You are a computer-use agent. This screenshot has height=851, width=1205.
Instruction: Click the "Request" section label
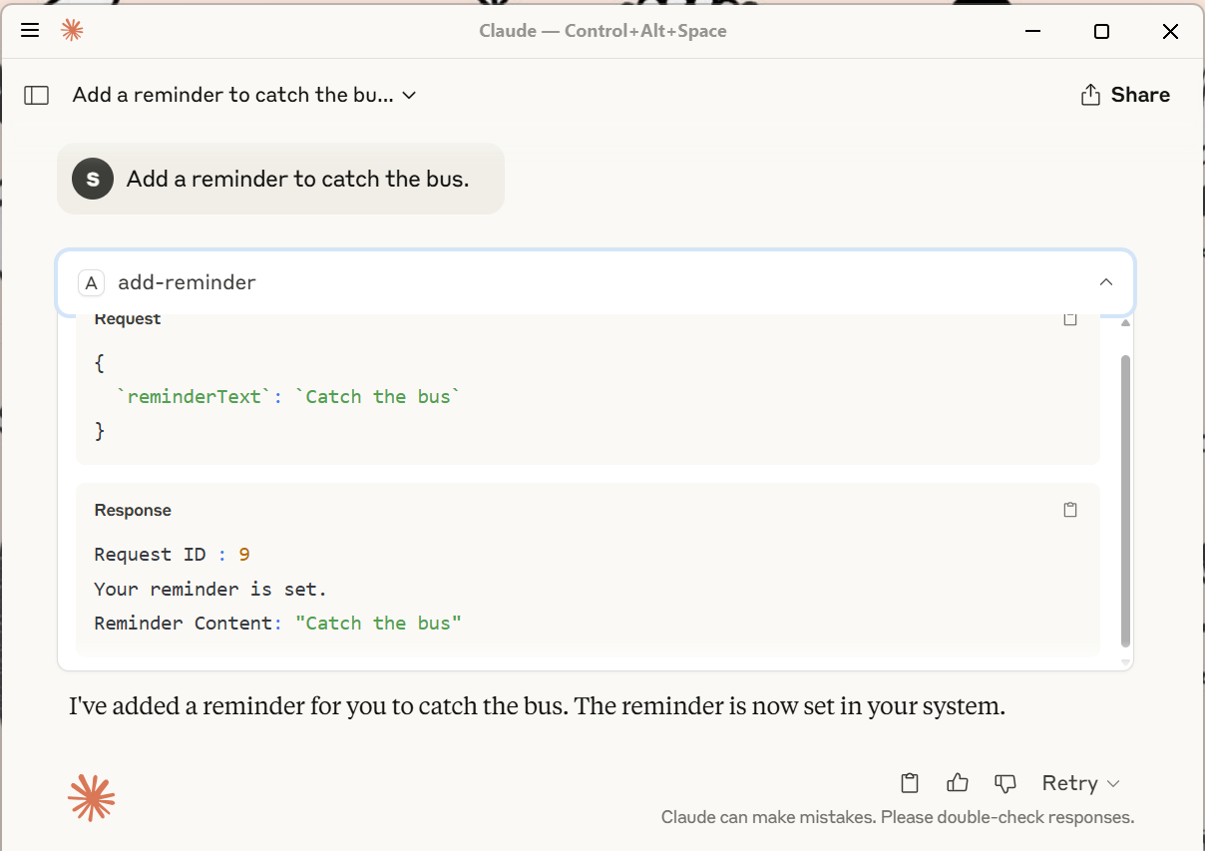click(128, 319)
